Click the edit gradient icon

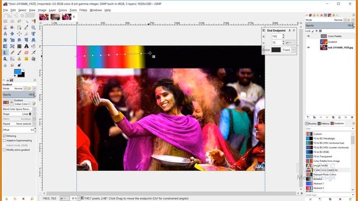pyautogui.click(x=34, y=104)
